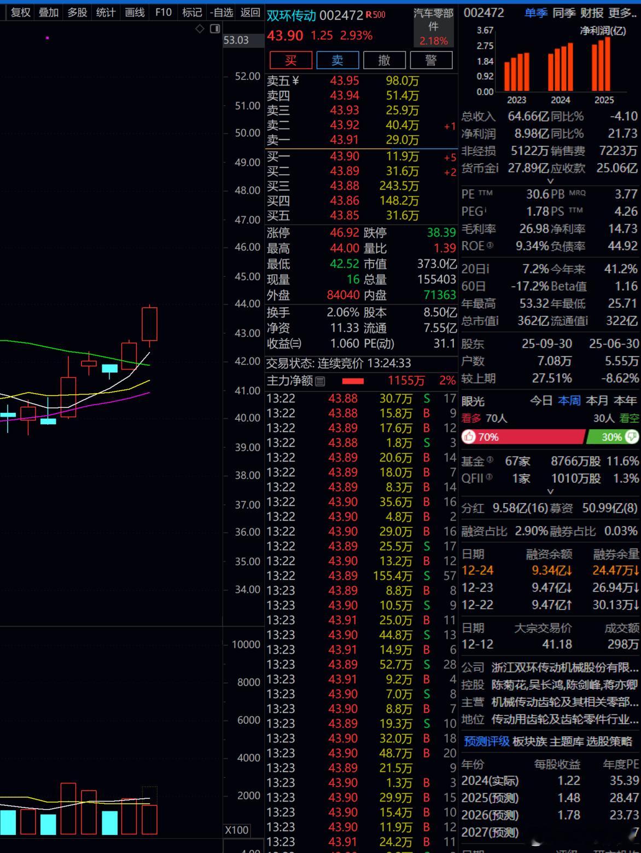Click the X100 volume unit label

[237, 830]
